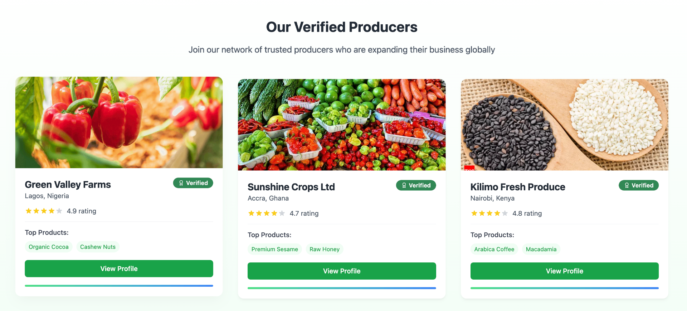Viewport: 687px width, 311px height.
Task: Click the gradient progress bar under Green Valley Farms
Action: pos(119,286)
